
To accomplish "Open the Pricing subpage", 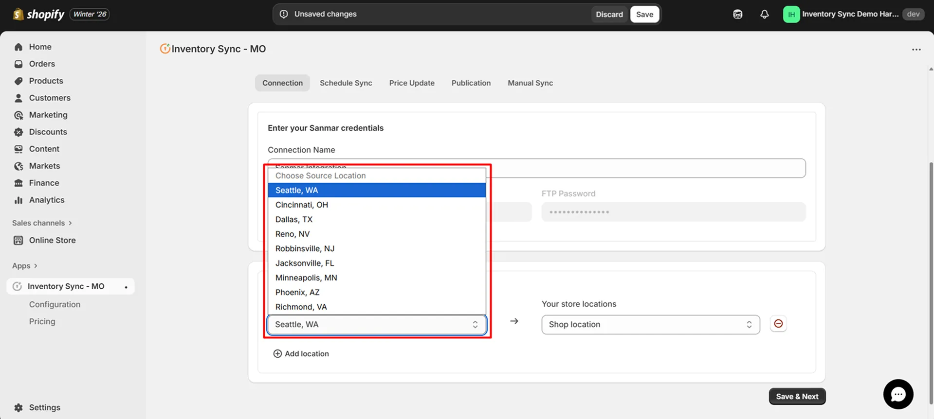I will click(x=42, y=321).
